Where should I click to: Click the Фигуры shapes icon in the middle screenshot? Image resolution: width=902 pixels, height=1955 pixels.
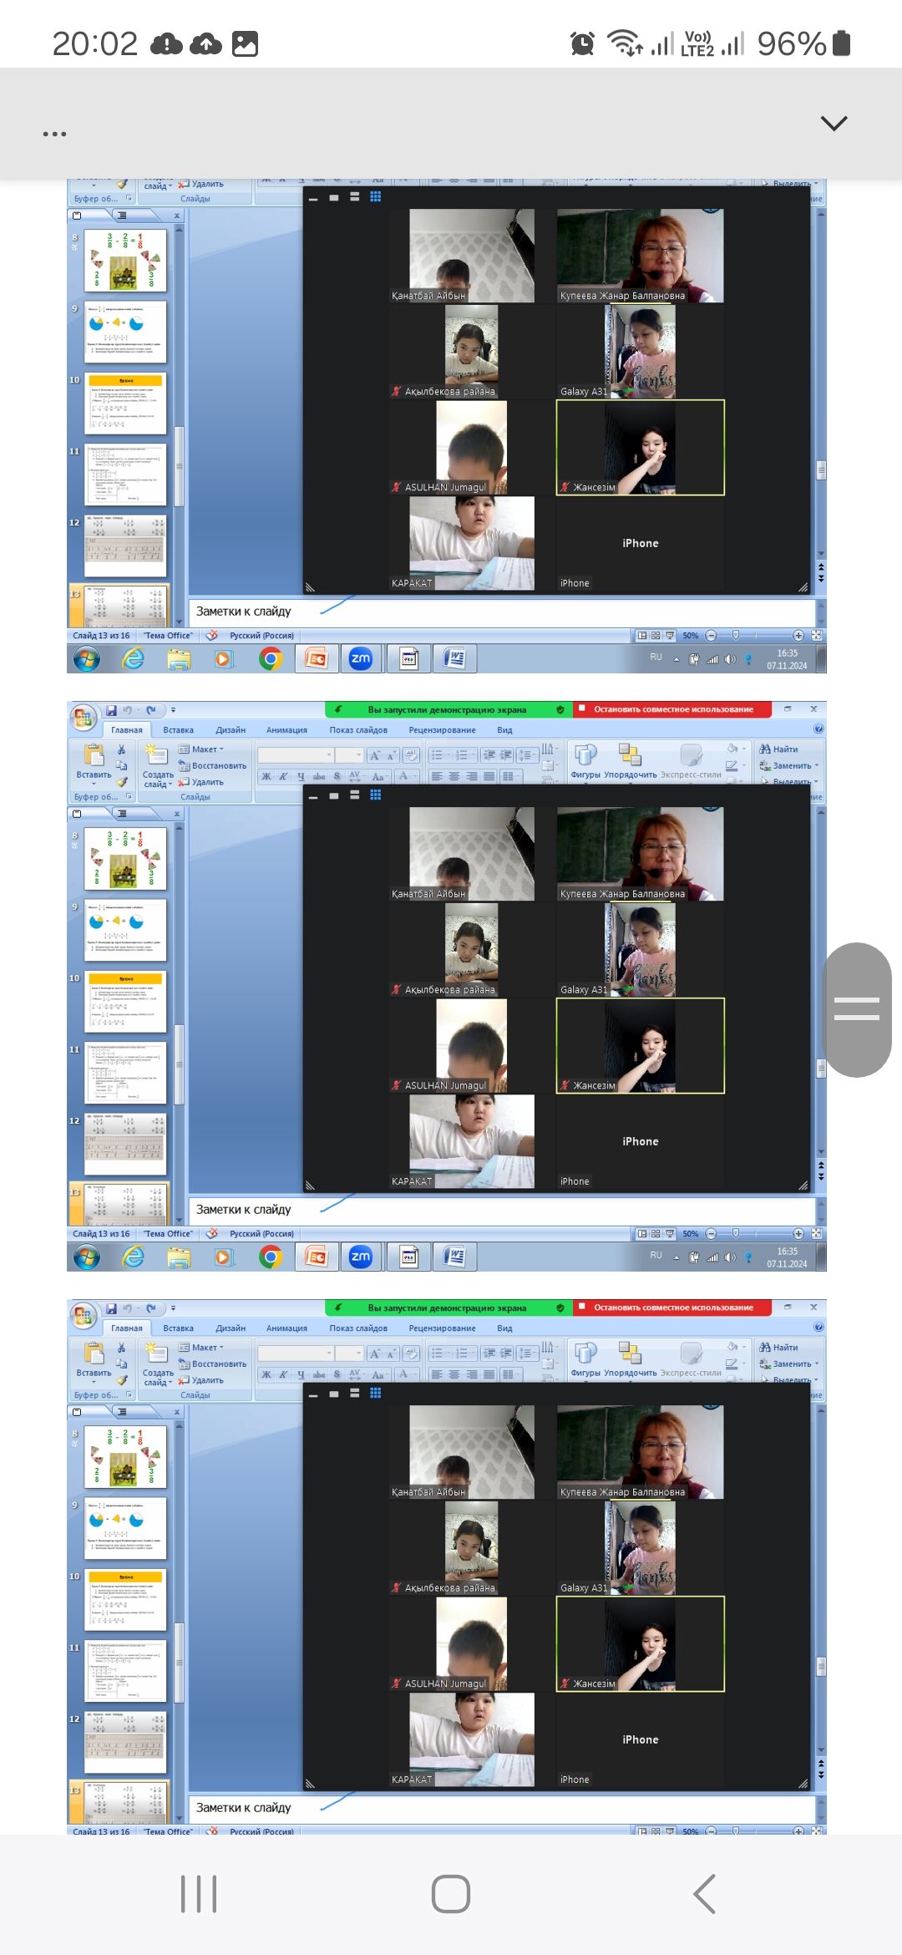pyautogui.click(x=585, y=757)
